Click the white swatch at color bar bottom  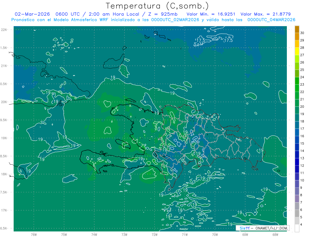[x=297, y=228]
